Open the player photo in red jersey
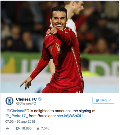The height and width of the screenshot is (135, 120). [x=60, y=47]
